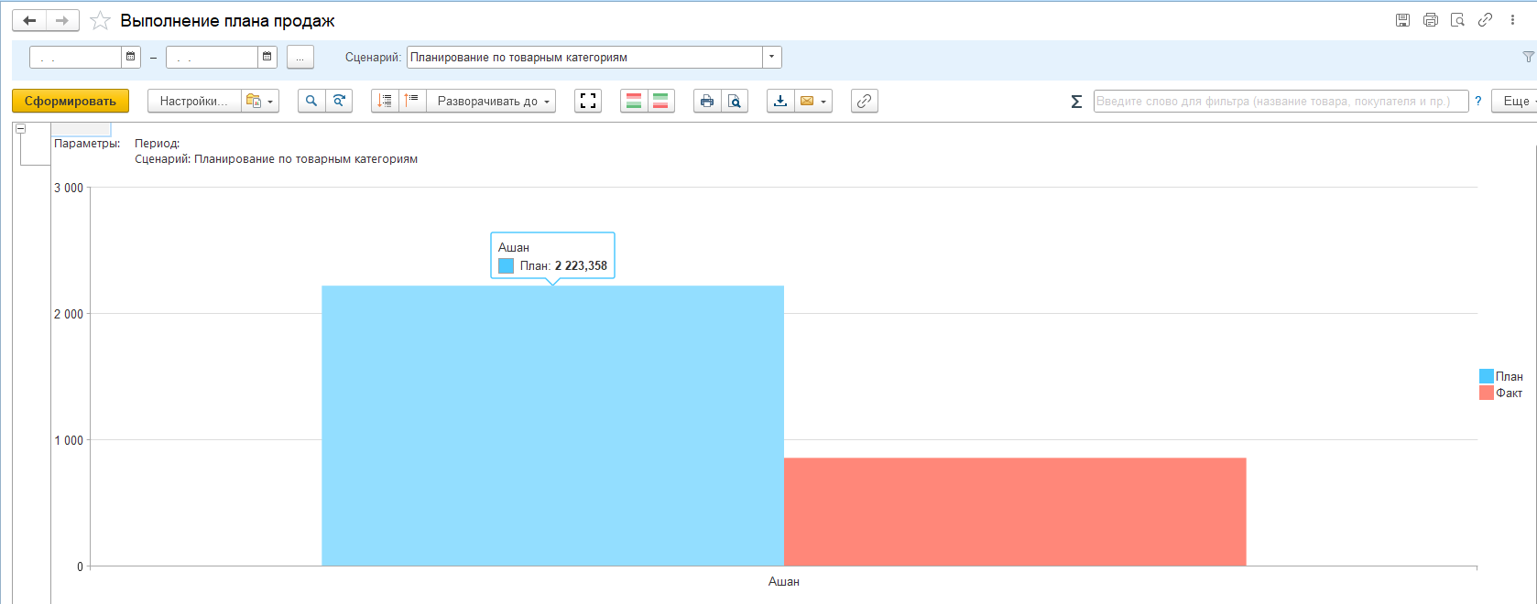1537x604 pixels.
Task: Open the send by email dropdown
Action: click(x=812, y=101)
